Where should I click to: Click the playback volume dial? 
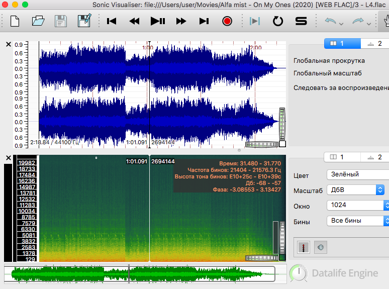pyautogui.click(x=299, y=273)
